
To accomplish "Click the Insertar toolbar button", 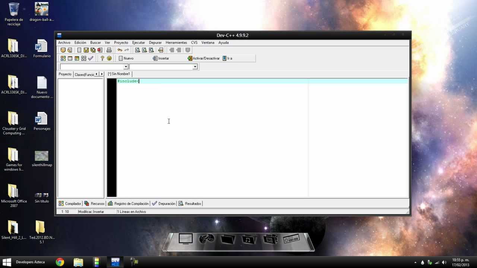I will [161, 58].
